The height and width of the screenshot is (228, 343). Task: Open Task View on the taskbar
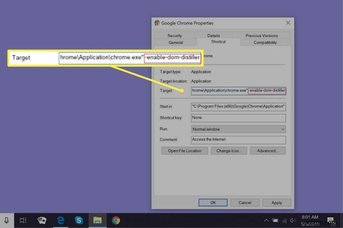coord(23,220)
